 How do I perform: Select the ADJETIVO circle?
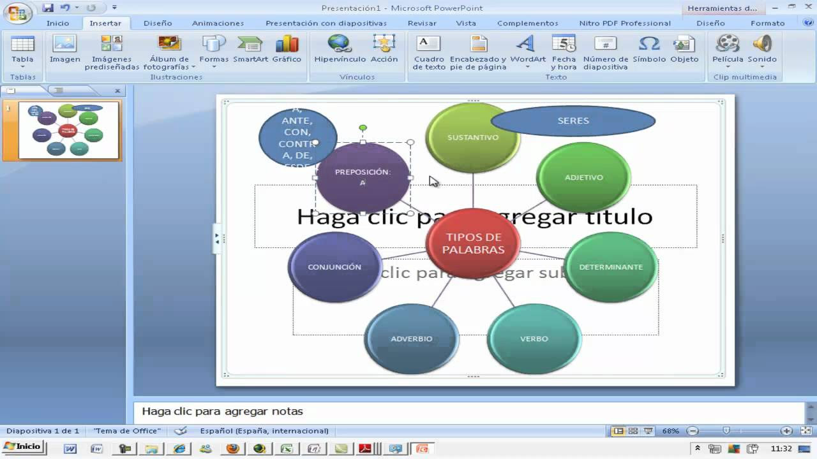pyautogui.click(x=583, y=177)
